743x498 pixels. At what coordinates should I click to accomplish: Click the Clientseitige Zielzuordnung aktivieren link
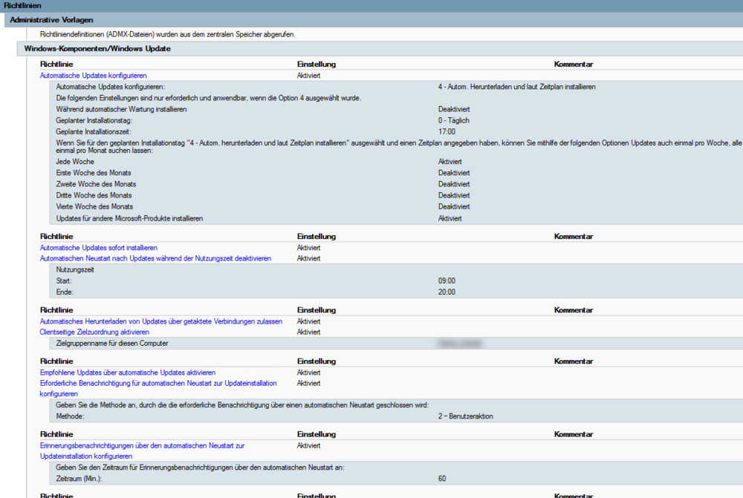(x=94, y=332)
